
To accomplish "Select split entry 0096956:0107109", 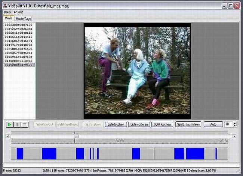I will pos(19,57).
